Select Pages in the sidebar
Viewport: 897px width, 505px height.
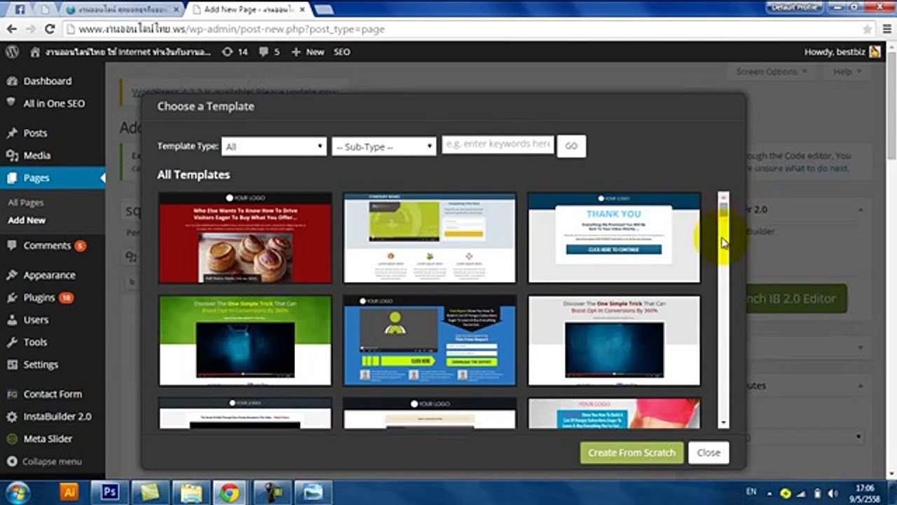[x=53, y=177]
